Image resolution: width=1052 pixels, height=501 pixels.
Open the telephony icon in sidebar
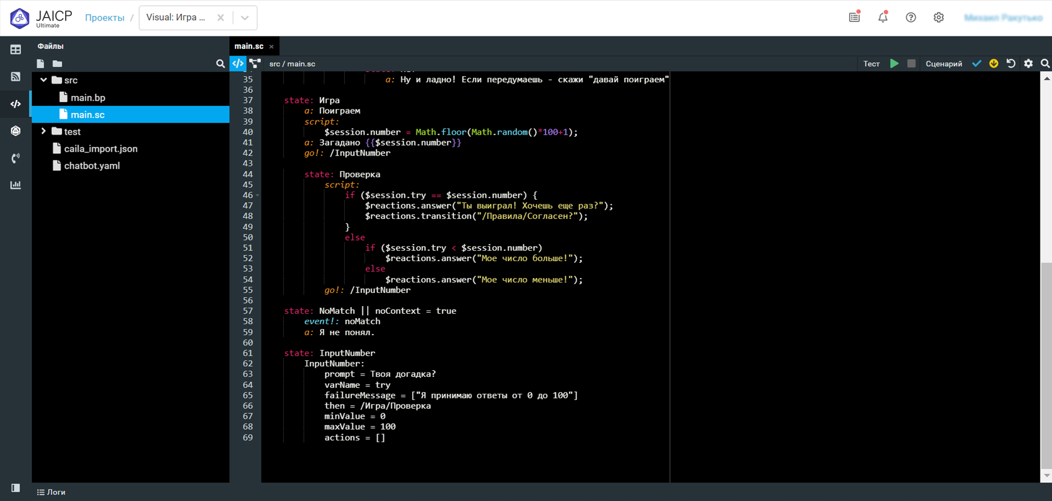coord(16,158)
